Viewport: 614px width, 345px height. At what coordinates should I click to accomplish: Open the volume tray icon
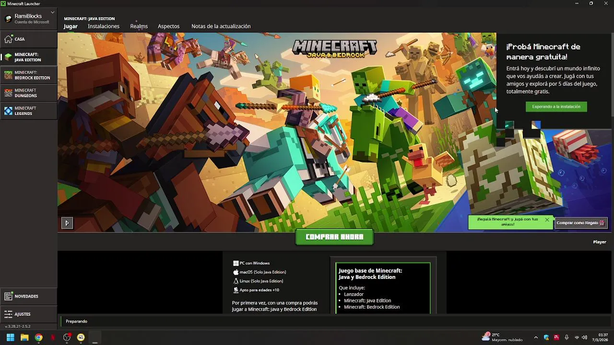[x=585, y=337]
